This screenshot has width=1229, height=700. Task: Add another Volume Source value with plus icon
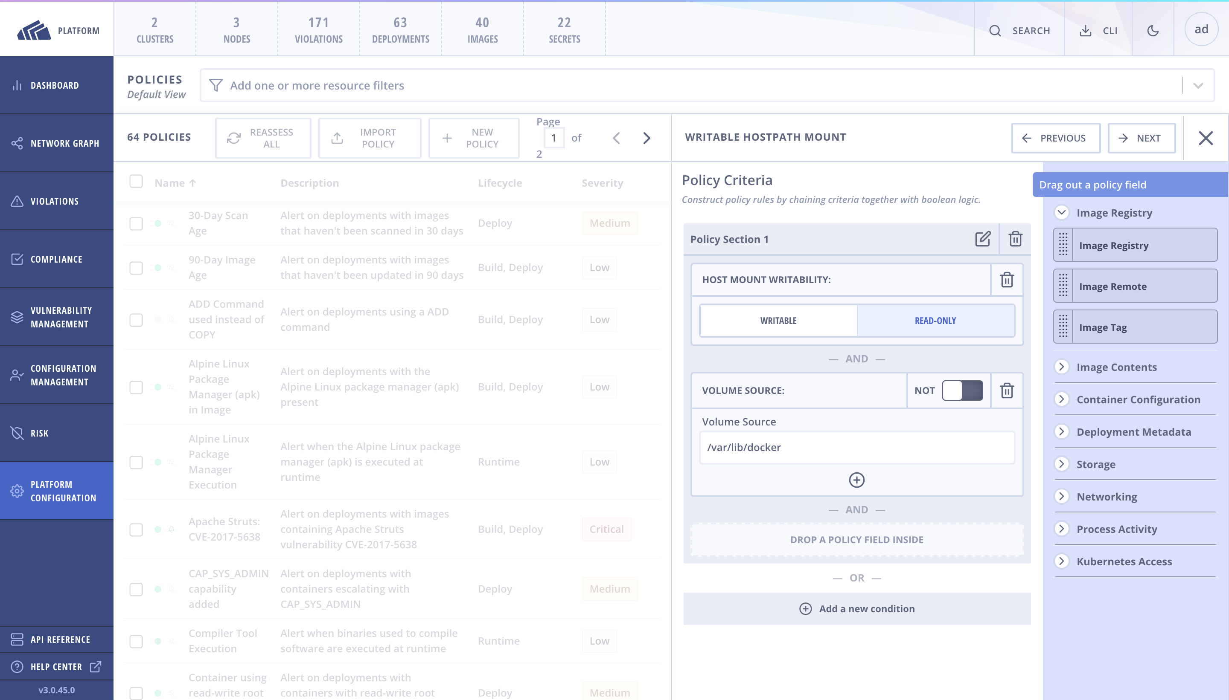tap(856, 480)
